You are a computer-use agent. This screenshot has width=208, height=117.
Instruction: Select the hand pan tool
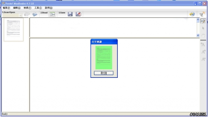pyautogui.click(x=203, y=35)
